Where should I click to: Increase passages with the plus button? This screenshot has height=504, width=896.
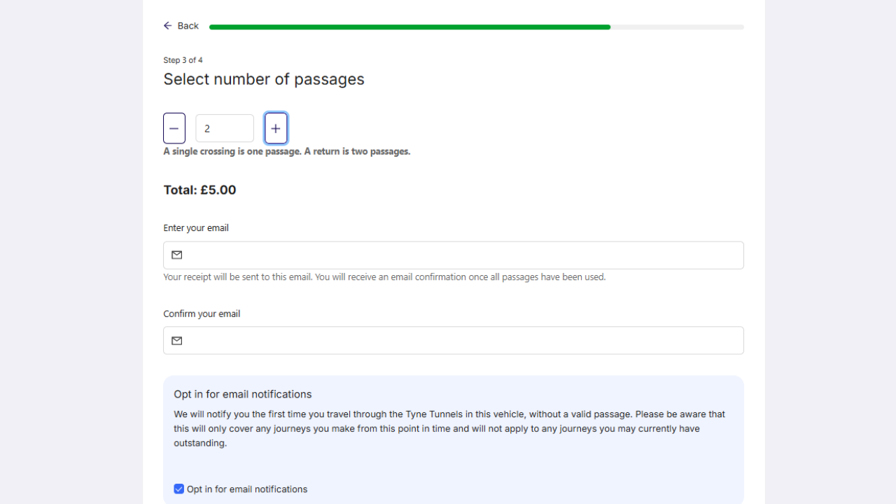pyautogui.click(x=276, y=128)
